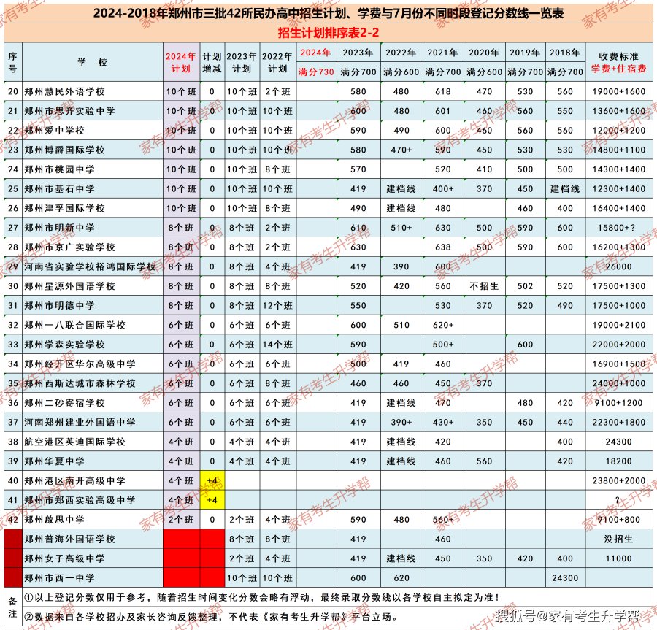Click the 学校 column header
Image resolution: width=657 pixels, height=630 pixels.
(93, 62)
